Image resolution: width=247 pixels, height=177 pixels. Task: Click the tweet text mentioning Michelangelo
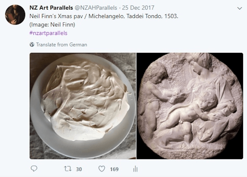[104, 16]
